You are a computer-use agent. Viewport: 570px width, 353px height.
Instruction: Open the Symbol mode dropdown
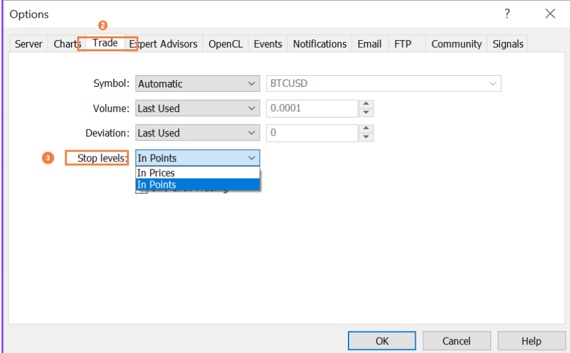tap(197, 84)
